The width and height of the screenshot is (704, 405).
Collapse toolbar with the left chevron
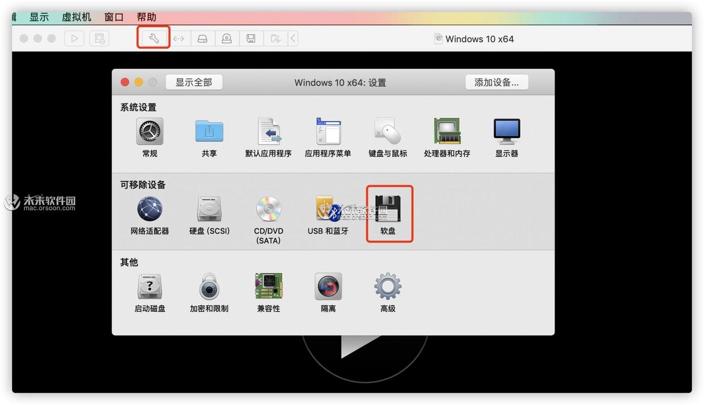(294, 39)
